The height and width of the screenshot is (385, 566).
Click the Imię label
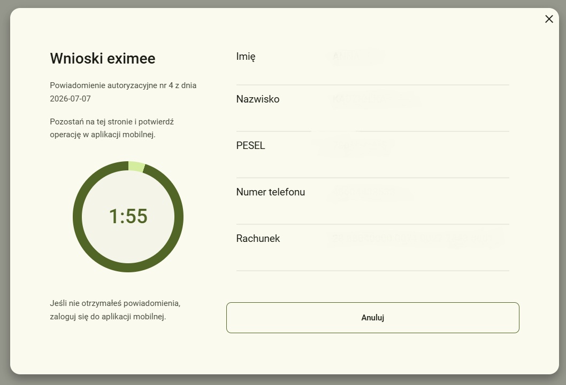coord(246,57)
